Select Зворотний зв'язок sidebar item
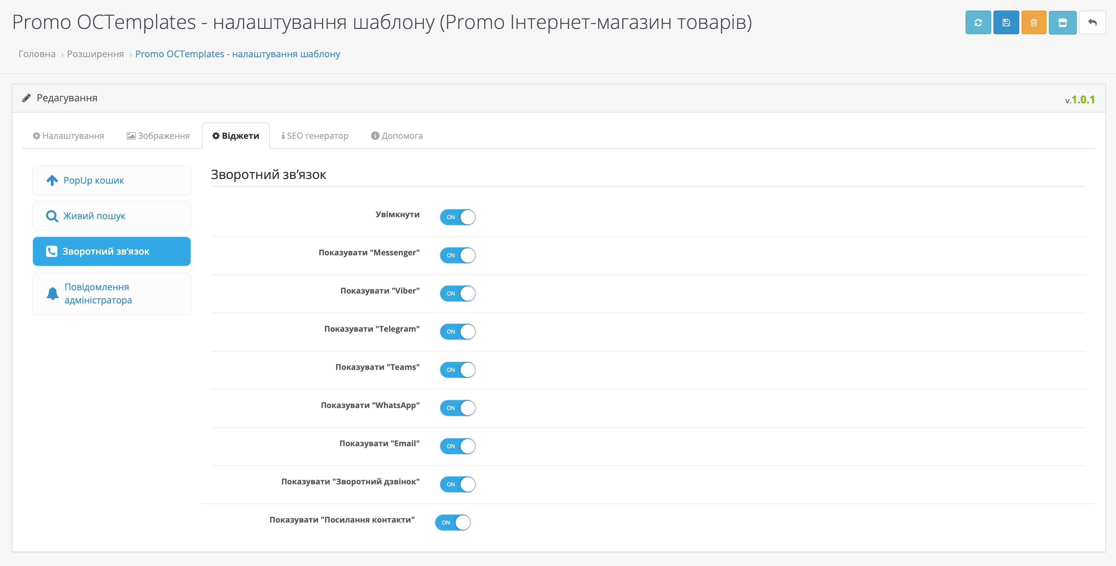 (111, 252)
